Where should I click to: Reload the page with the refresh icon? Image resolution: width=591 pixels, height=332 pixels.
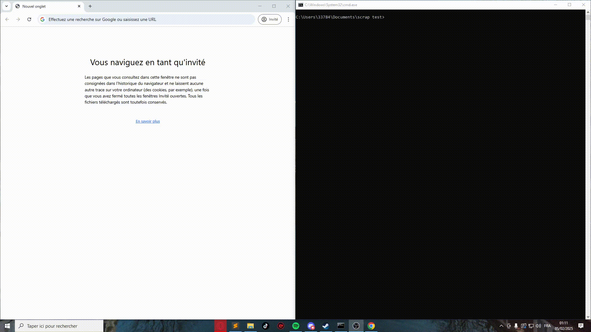point(29,19)
